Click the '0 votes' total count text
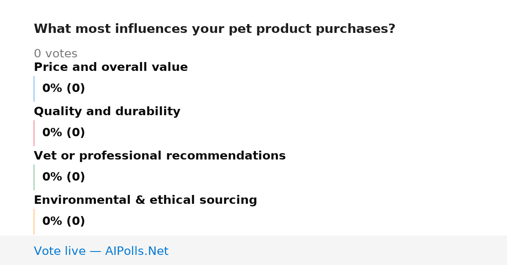 pos(55,54)
